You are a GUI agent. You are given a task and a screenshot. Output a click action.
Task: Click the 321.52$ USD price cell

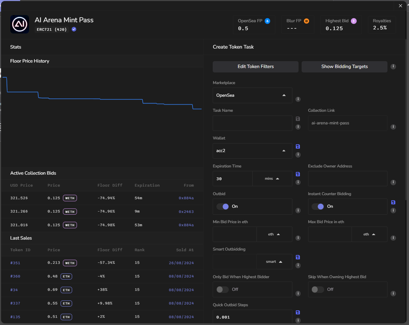tap(19, 198)
